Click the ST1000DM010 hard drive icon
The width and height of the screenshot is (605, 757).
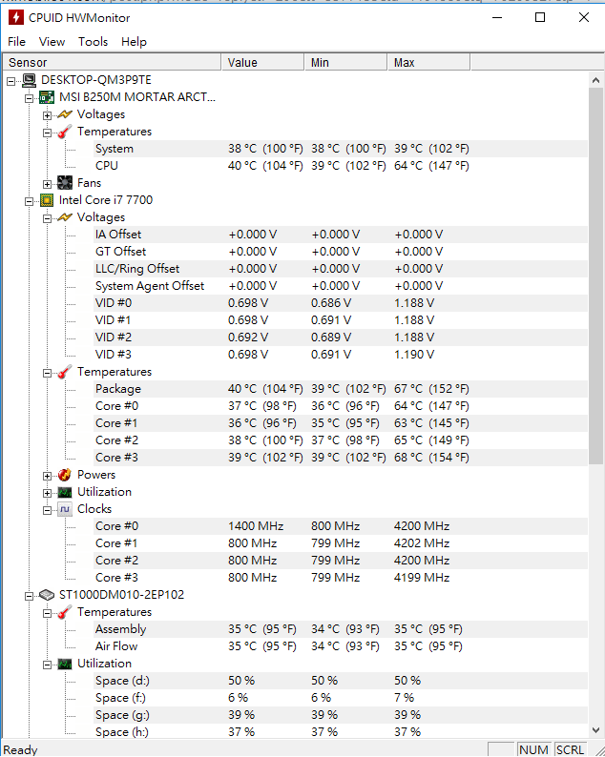47,595
